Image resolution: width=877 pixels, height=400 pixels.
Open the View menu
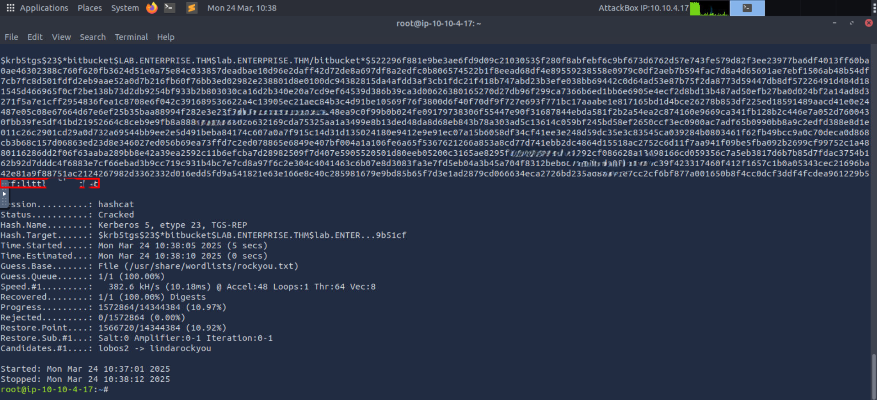[x=61, y=37]
